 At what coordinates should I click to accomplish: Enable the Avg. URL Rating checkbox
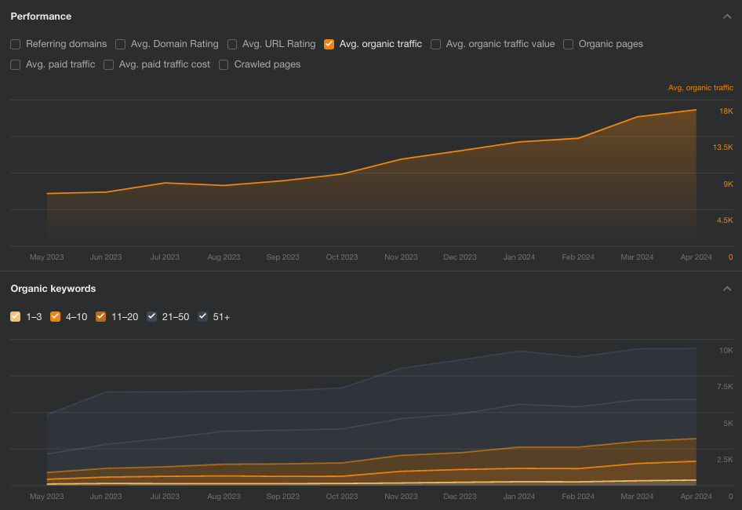tap(232, 44)
